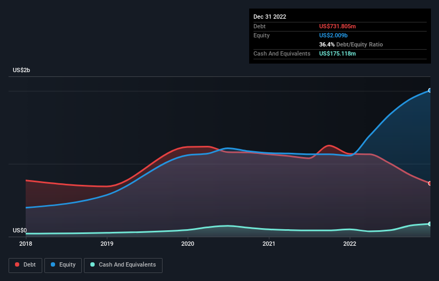The height and width of the screenshot is (281, 439).
Task: Click the US$2.009b equity value
Action: pyautogui.click(x=333, y=35)
